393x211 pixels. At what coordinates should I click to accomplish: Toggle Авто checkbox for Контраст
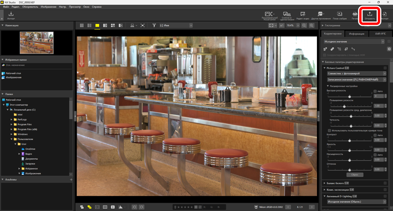coord(375,135)
